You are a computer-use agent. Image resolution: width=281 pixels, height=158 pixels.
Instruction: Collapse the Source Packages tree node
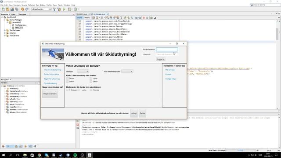(5, 20)
